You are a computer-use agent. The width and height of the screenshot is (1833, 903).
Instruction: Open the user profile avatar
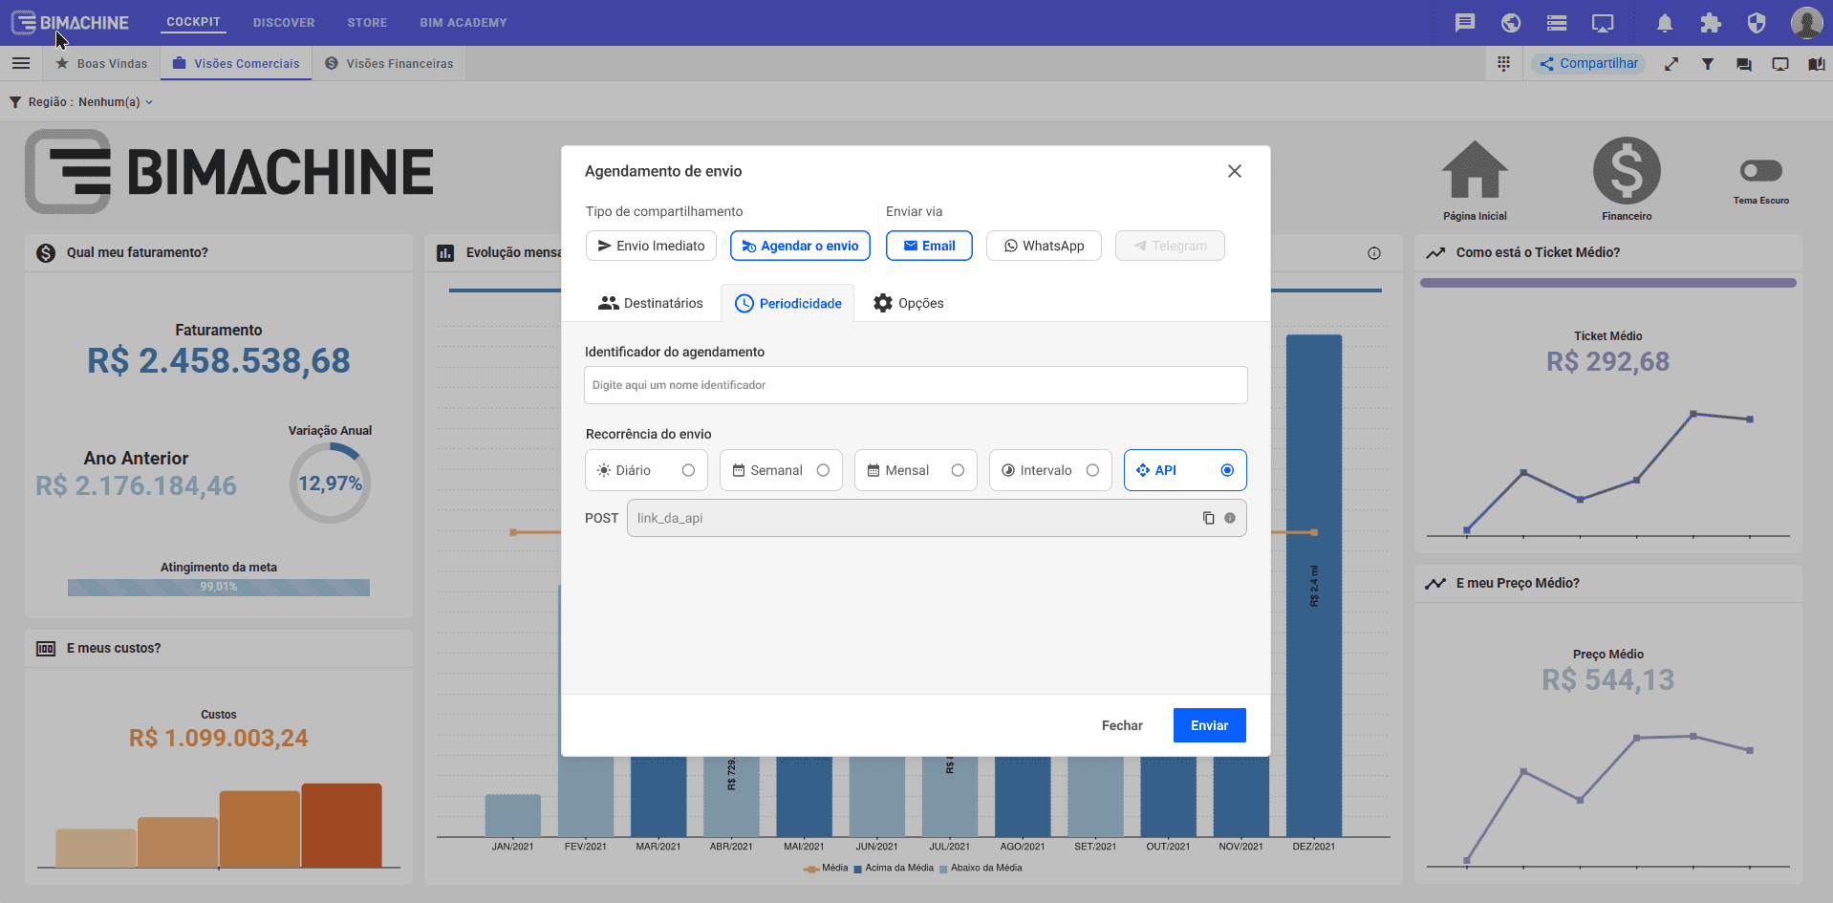(1806, 23)
